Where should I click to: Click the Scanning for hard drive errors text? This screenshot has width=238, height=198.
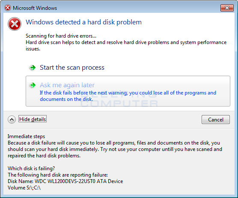pos(61,36)
